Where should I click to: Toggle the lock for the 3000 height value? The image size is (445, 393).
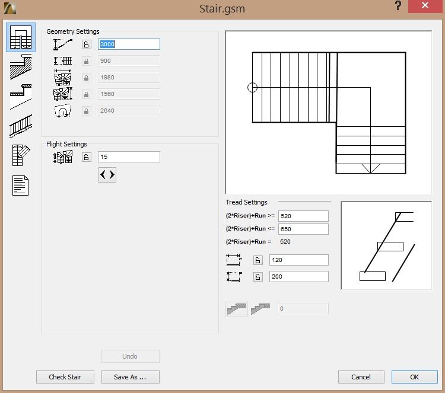(x=87, y=44)
